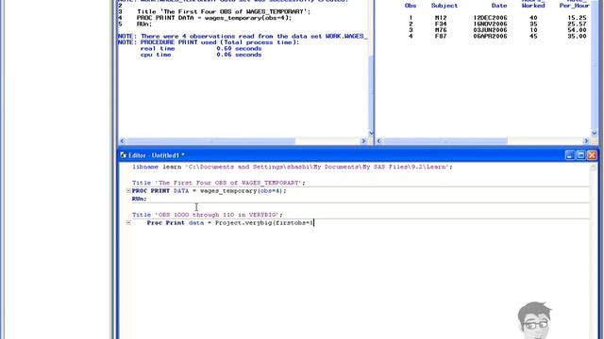
Task: Click the Output window scroll-left arrow
Action: 378,141
